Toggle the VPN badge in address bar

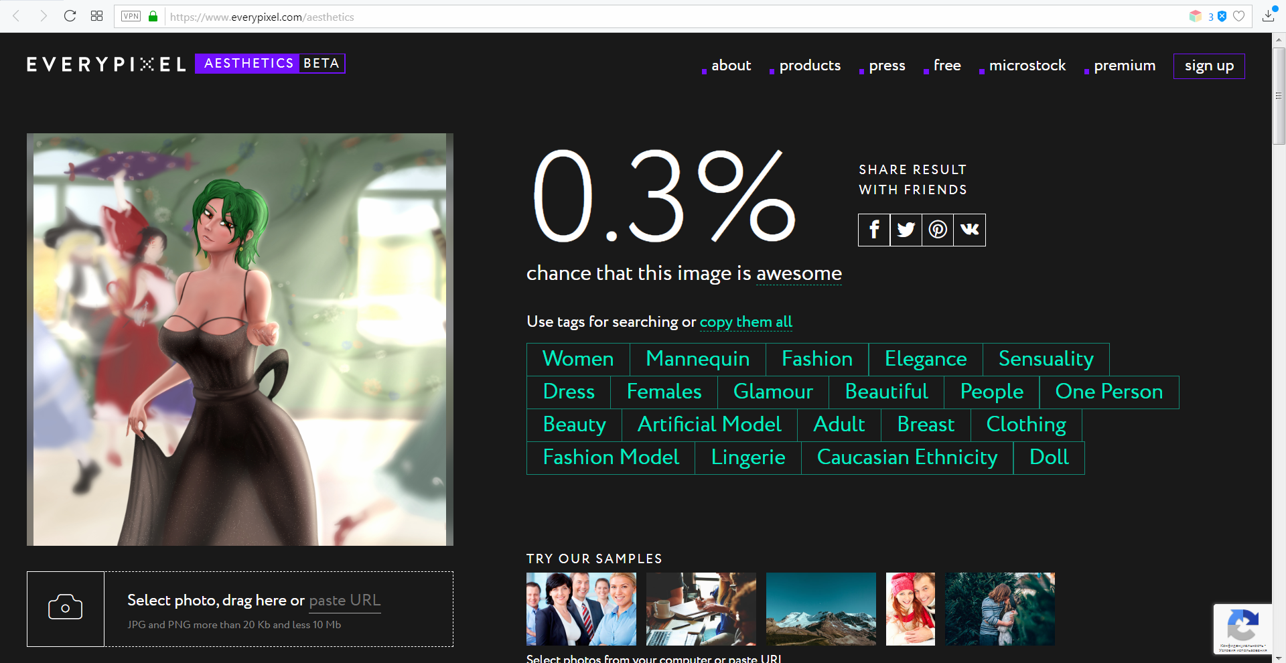[131, 16]
